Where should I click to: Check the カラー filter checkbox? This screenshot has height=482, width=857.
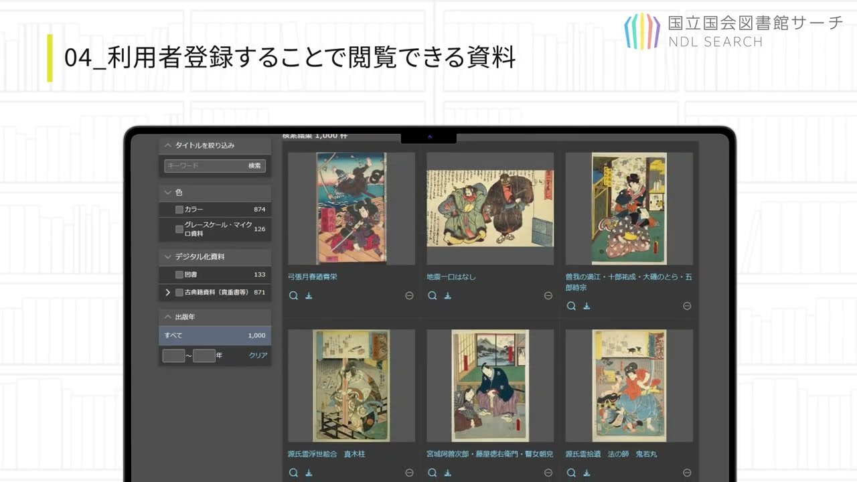(179, 210)
